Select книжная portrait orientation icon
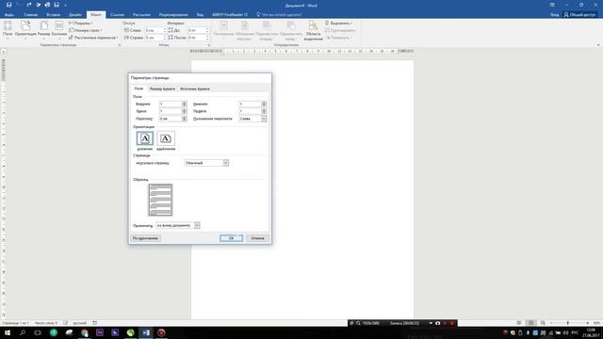Viewport: 603px width, 339px height. click(145, 138)
